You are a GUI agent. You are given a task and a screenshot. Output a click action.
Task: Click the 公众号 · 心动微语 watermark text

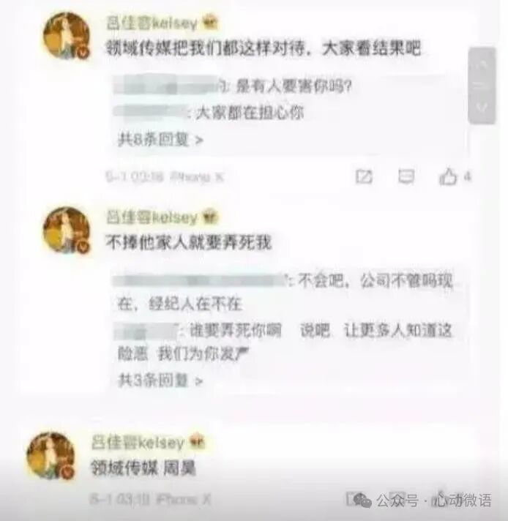(x=434, y=501)
